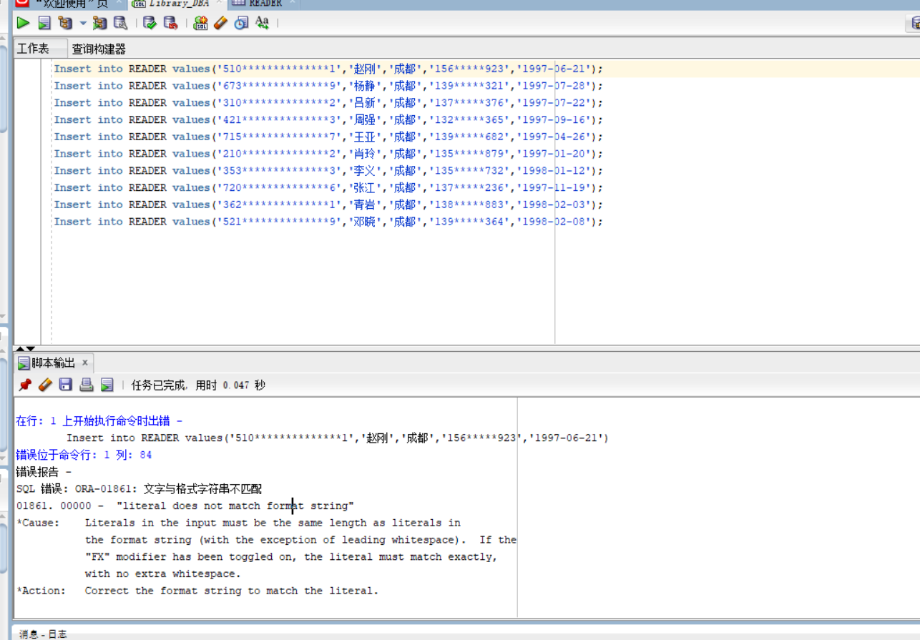
Task: Run the SQL statement with green play icon
Action: (x=24, y=23)
